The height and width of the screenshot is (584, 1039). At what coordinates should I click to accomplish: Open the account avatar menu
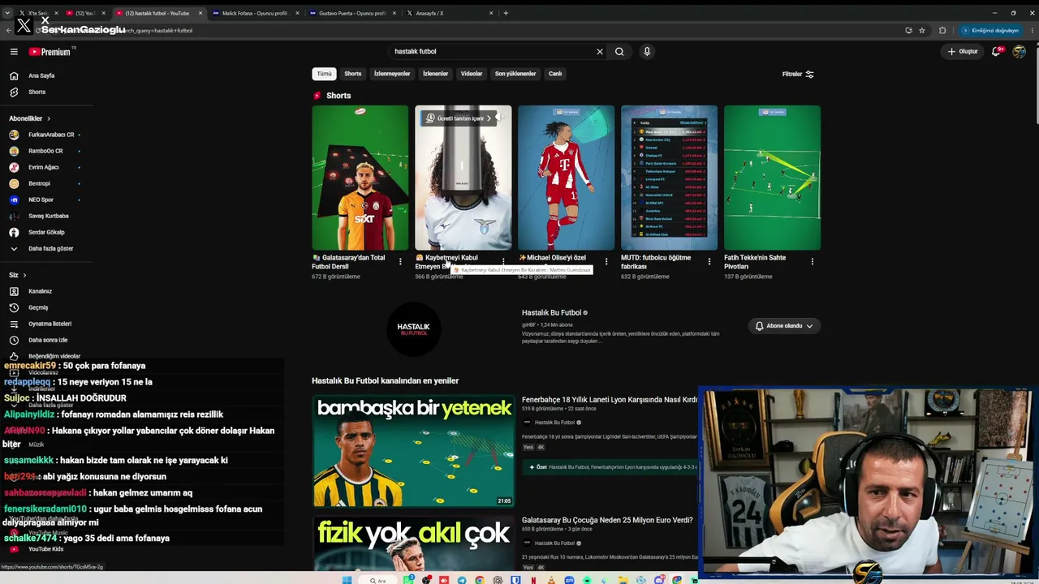1020,51
